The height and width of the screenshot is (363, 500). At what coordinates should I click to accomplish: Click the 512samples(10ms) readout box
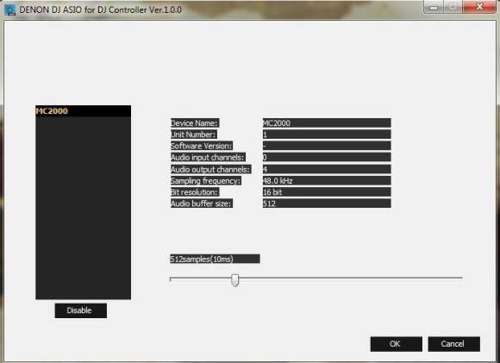pos(215,259)
